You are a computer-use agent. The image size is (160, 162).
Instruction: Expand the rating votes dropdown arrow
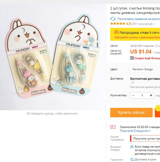155,24
